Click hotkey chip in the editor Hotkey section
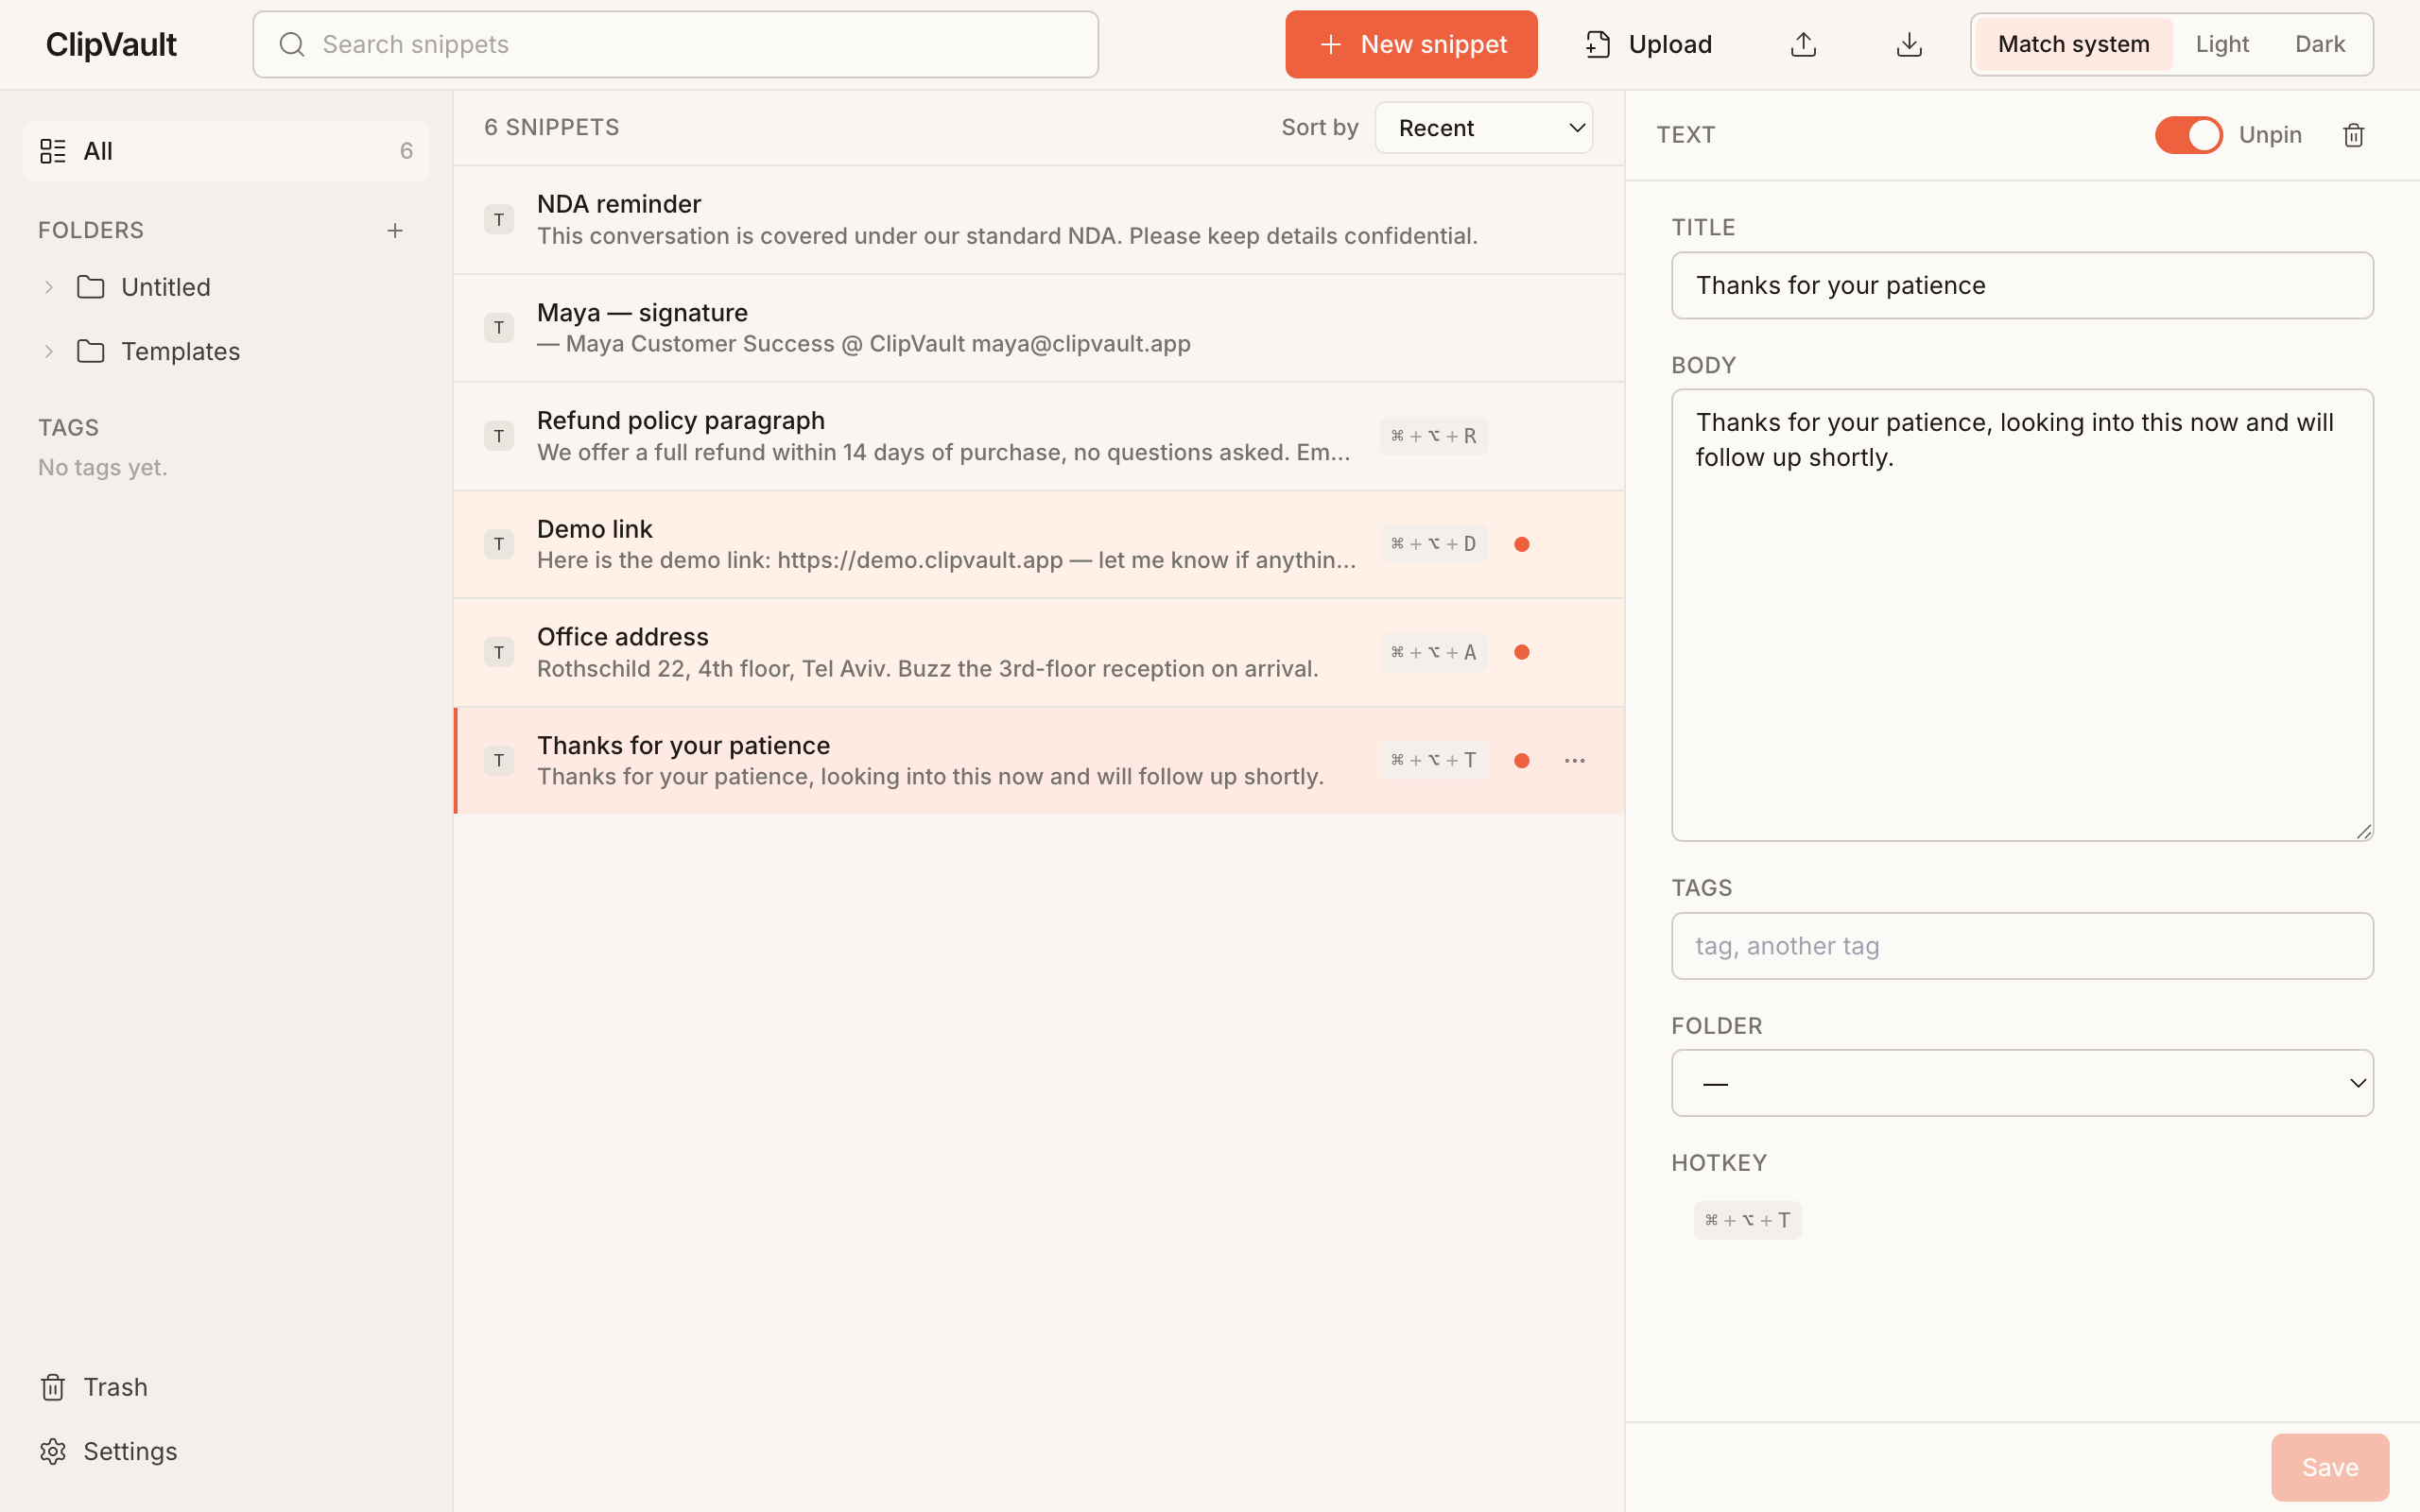2420x1512 pixels. [x=1747, y=1220]
